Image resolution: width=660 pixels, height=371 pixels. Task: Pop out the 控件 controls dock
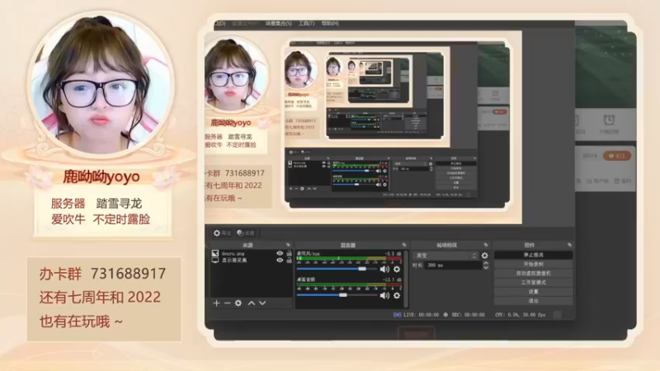point(569,245)
